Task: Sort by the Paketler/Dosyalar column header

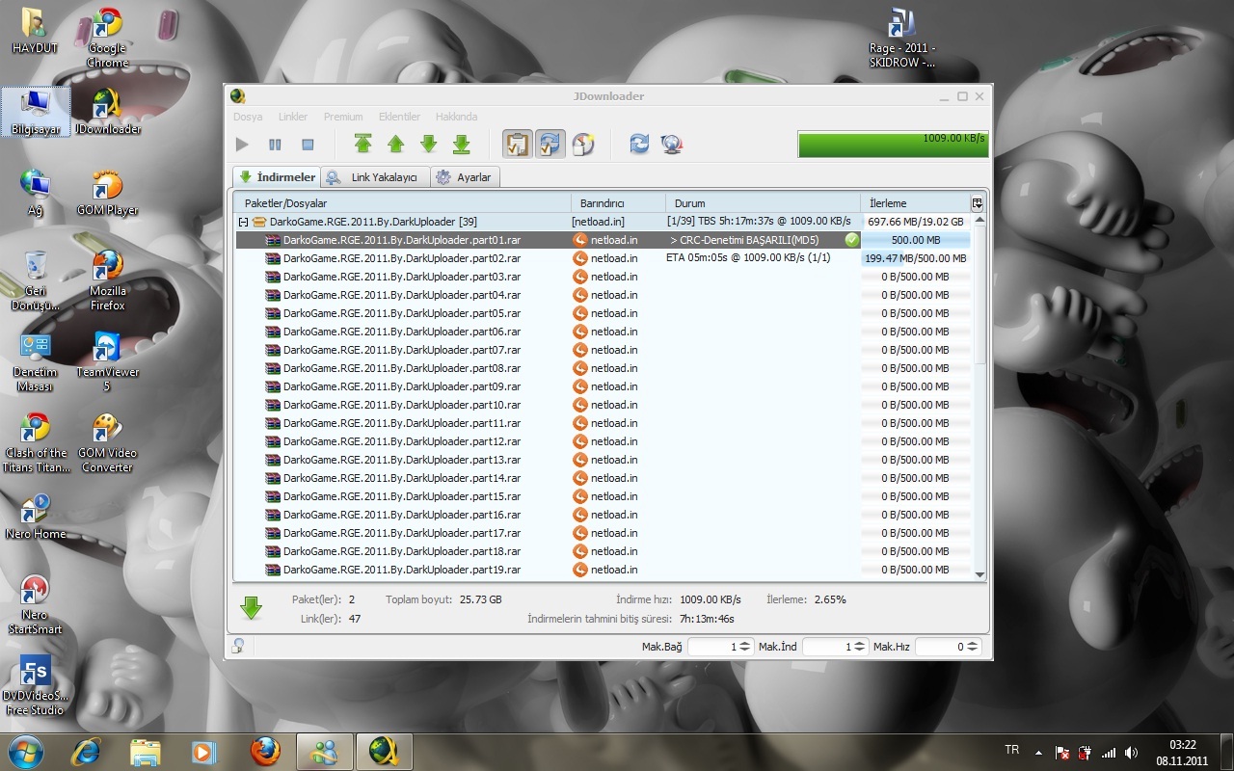Action: pyautogui.click(x=402, y=203)
